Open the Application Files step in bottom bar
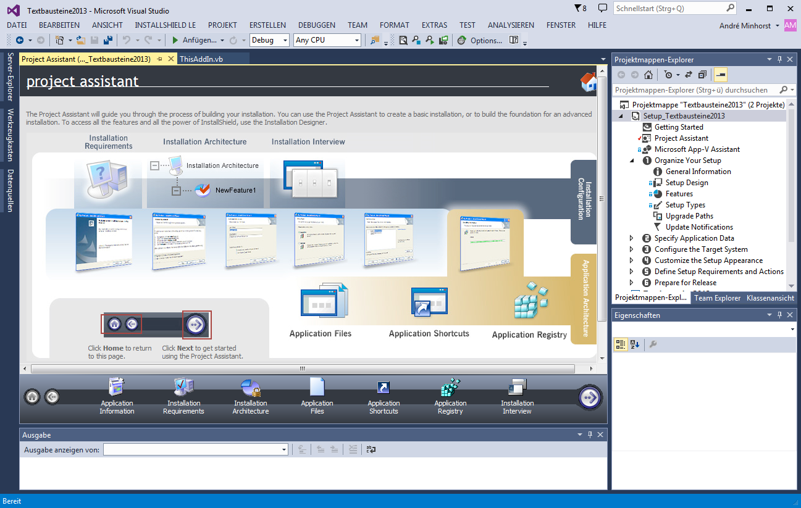The image size is (801, 508). coord(317,397)
